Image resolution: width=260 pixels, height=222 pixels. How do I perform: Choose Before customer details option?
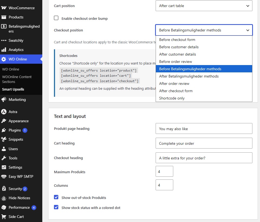coord(204,47)
